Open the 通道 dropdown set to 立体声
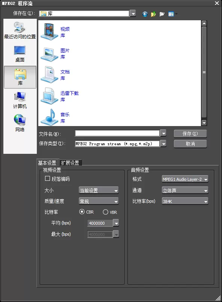 185,190
